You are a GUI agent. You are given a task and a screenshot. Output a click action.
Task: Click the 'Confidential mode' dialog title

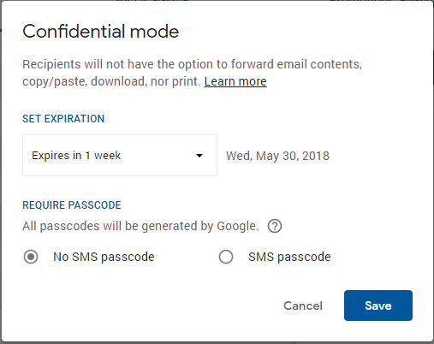tap(101, 31)
